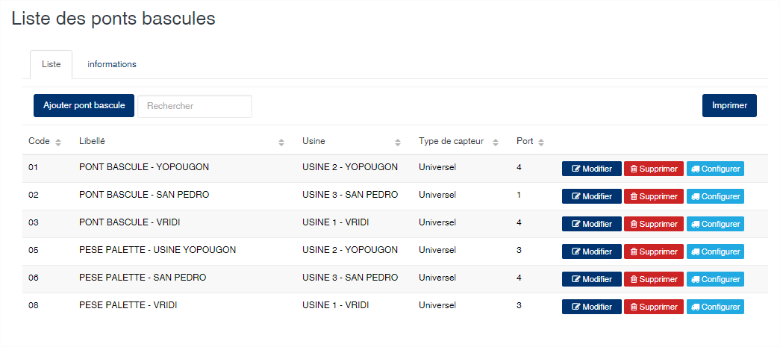Modify PESE PALETTE - VRIDI row
This screenshot has width=780, height=347.
pos(592,307)
